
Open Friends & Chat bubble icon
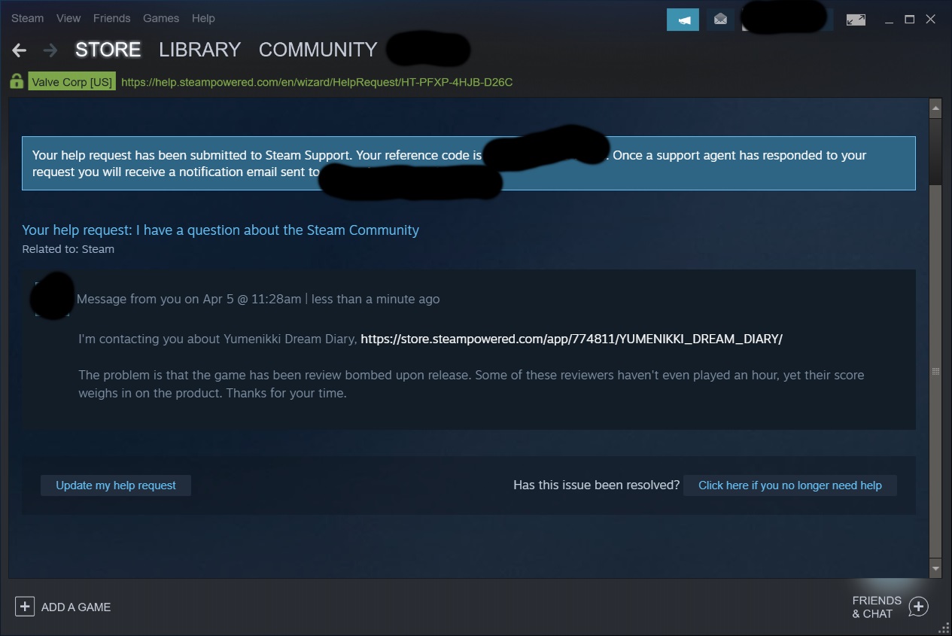tap(918, 607)
